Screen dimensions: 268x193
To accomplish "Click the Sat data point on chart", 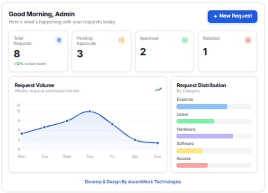I will click(x=135, y=140).
